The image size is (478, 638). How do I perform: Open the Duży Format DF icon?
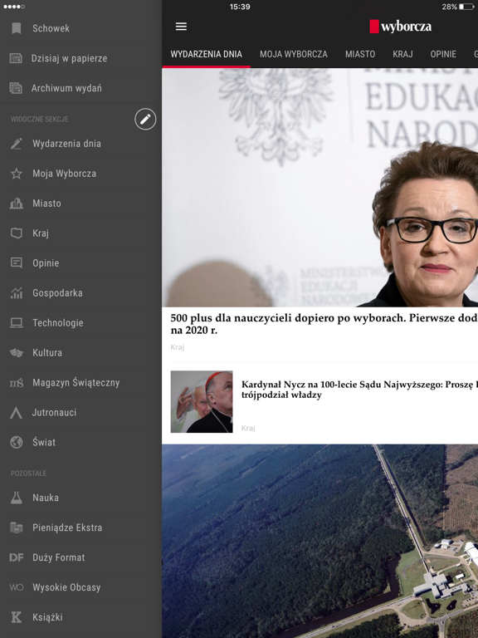click(x=17, y=557)
